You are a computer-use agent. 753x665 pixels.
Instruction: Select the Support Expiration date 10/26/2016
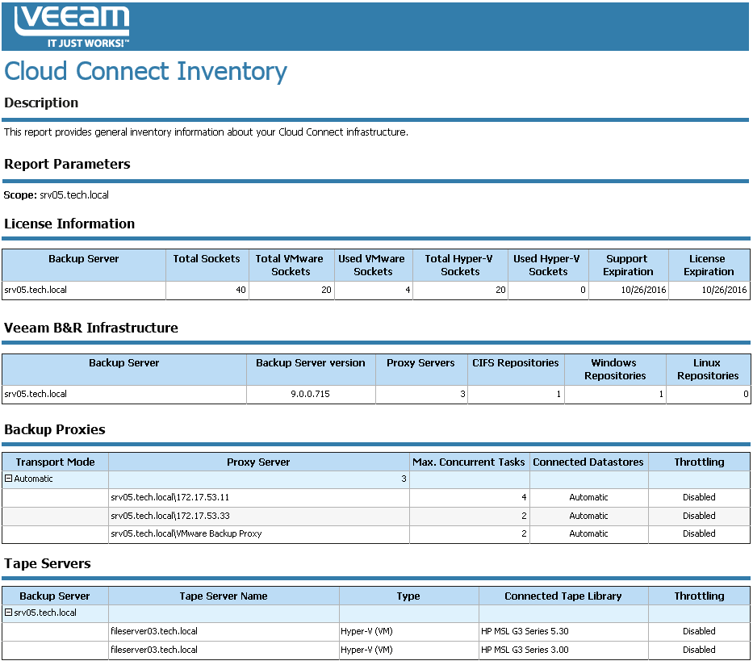643,290
